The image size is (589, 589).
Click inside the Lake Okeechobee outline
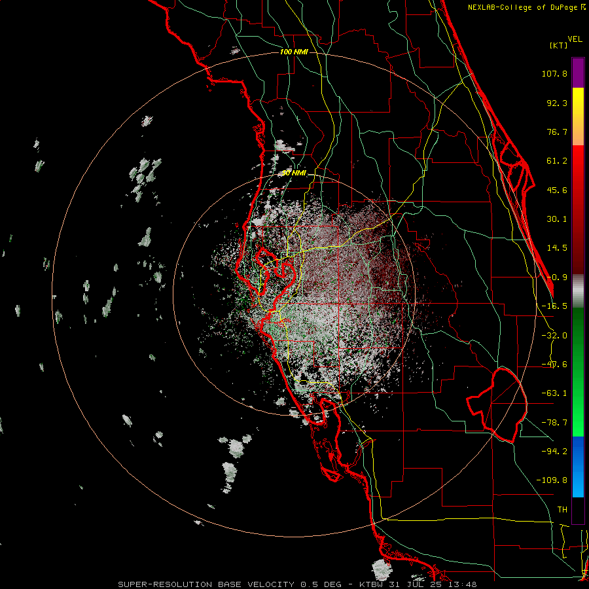point(503,406)
